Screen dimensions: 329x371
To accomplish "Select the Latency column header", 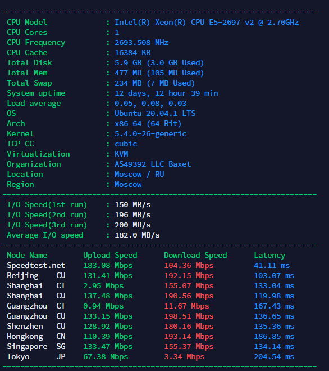I will point(269,255).
